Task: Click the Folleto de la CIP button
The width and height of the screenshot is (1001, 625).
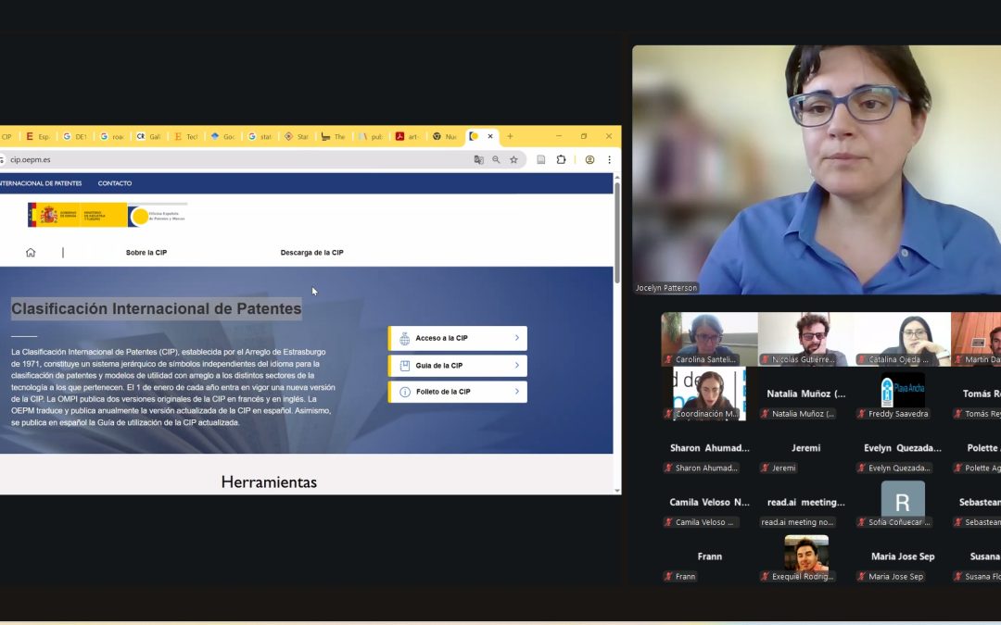Action: [458, 392]
